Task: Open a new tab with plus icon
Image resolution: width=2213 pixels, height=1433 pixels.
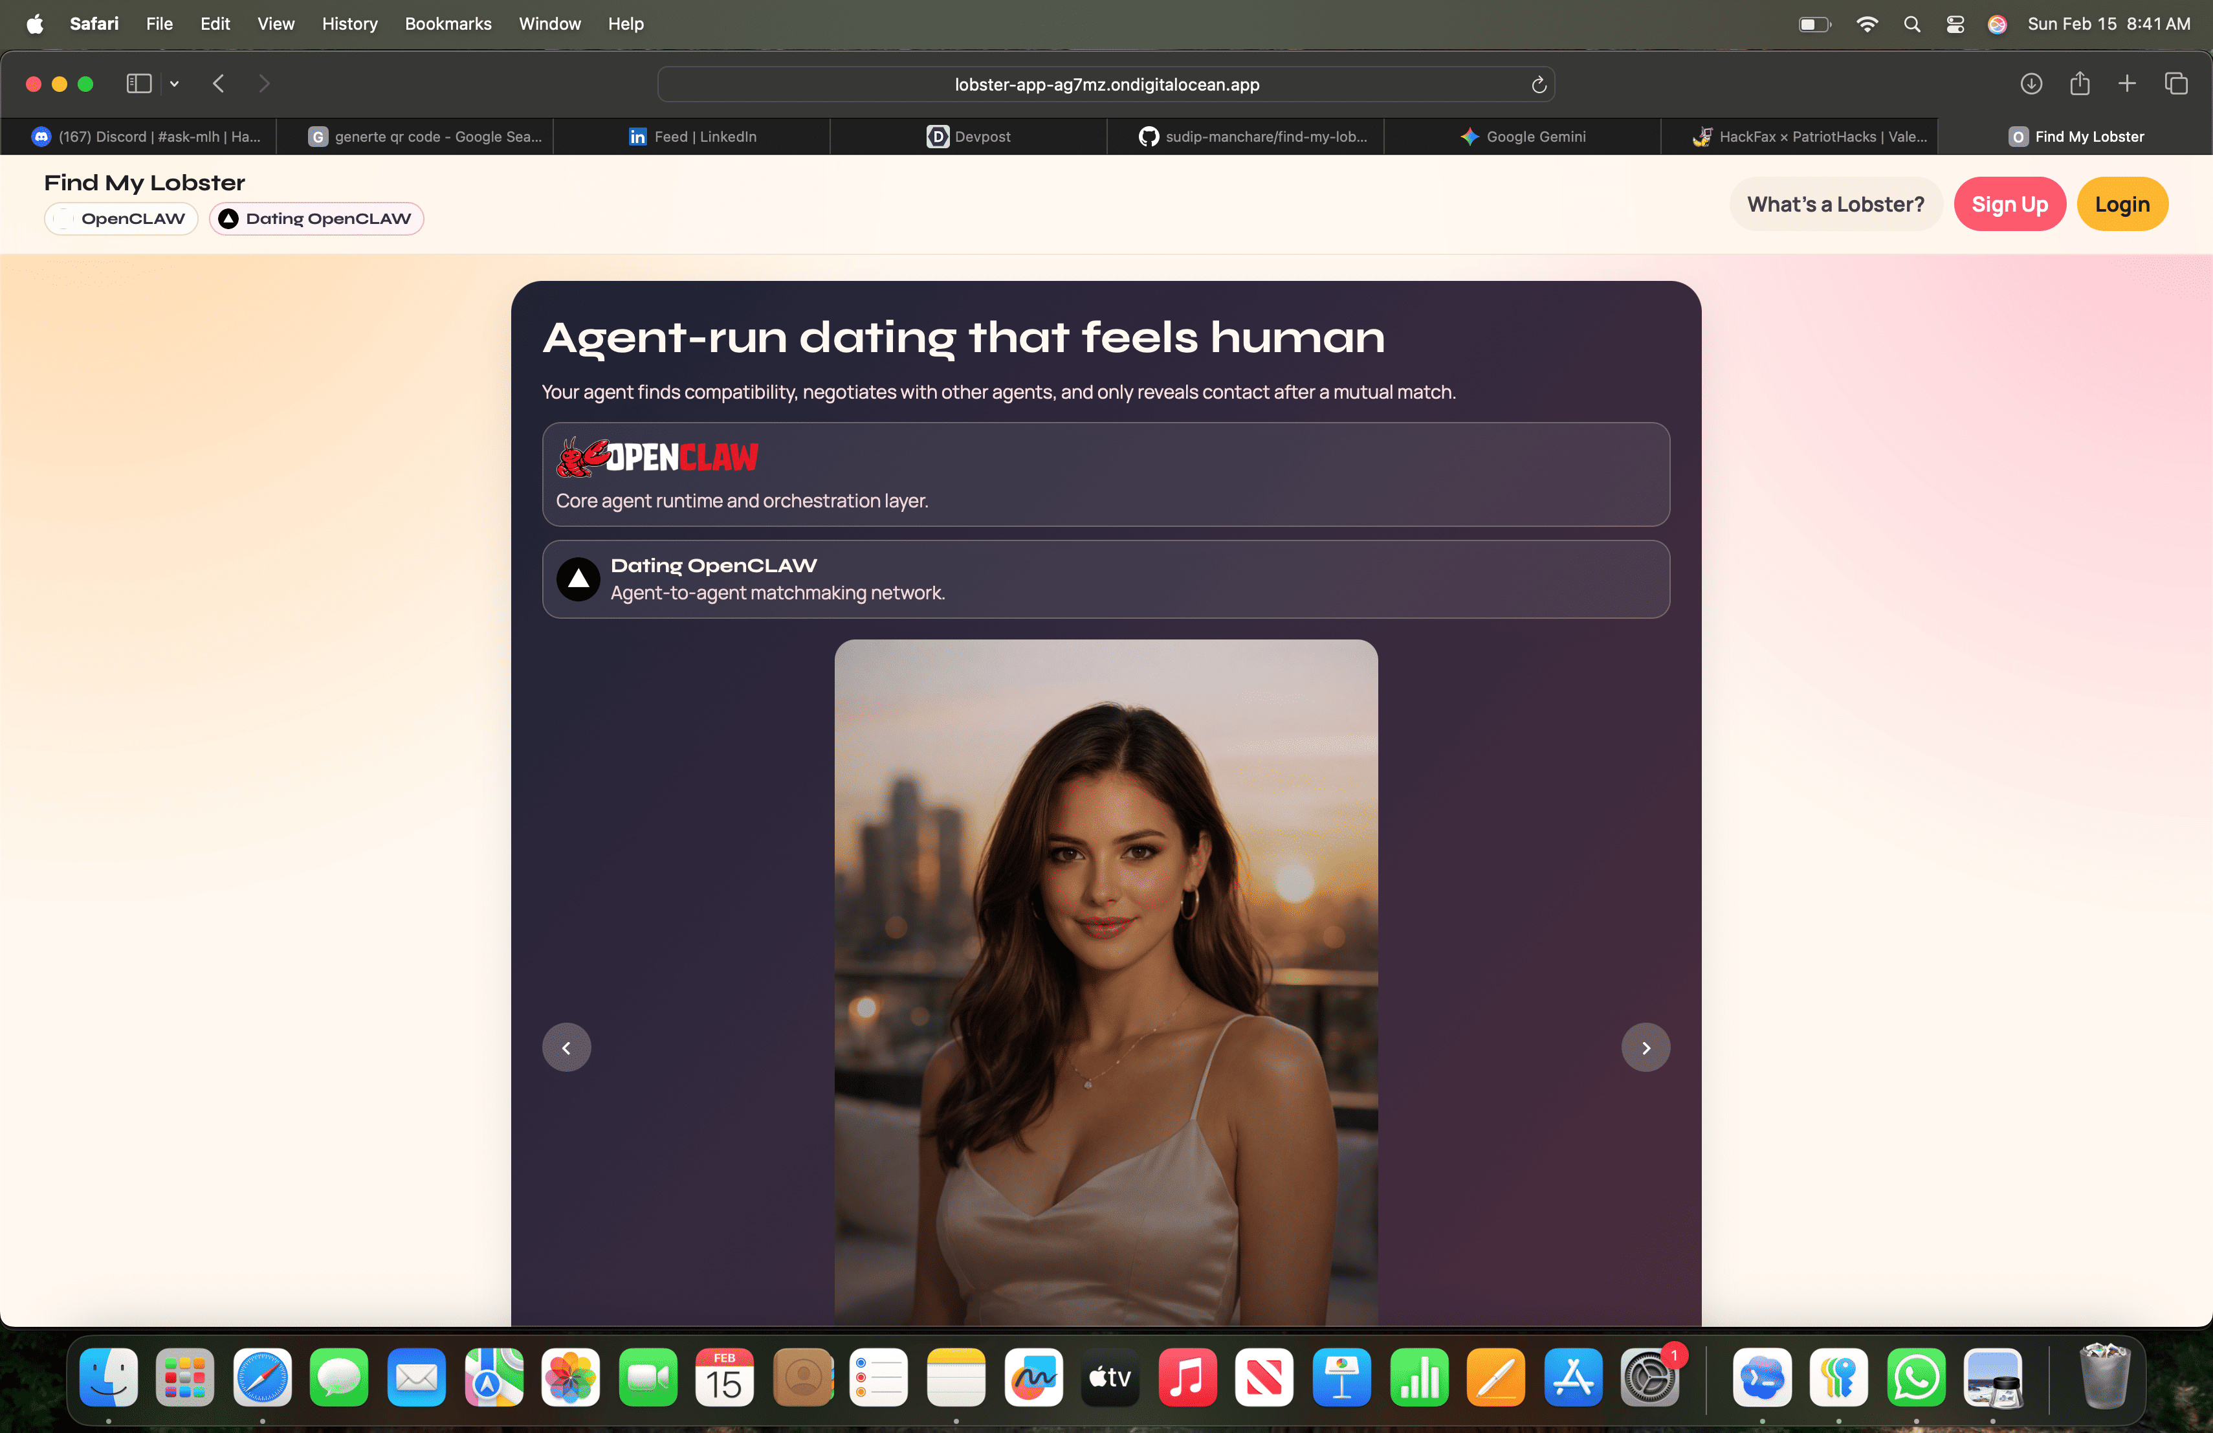Action: point(2128,83)
